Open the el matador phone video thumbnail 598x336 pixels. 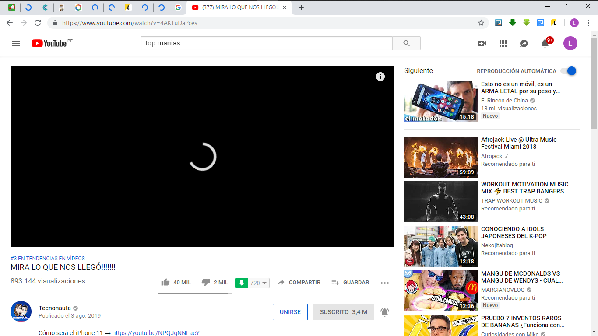[x=441, y=101]
